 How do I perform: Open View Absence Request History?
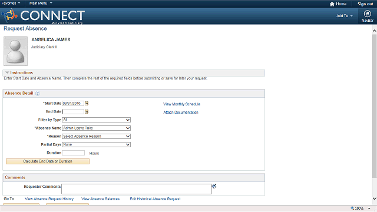click(49, 199)
